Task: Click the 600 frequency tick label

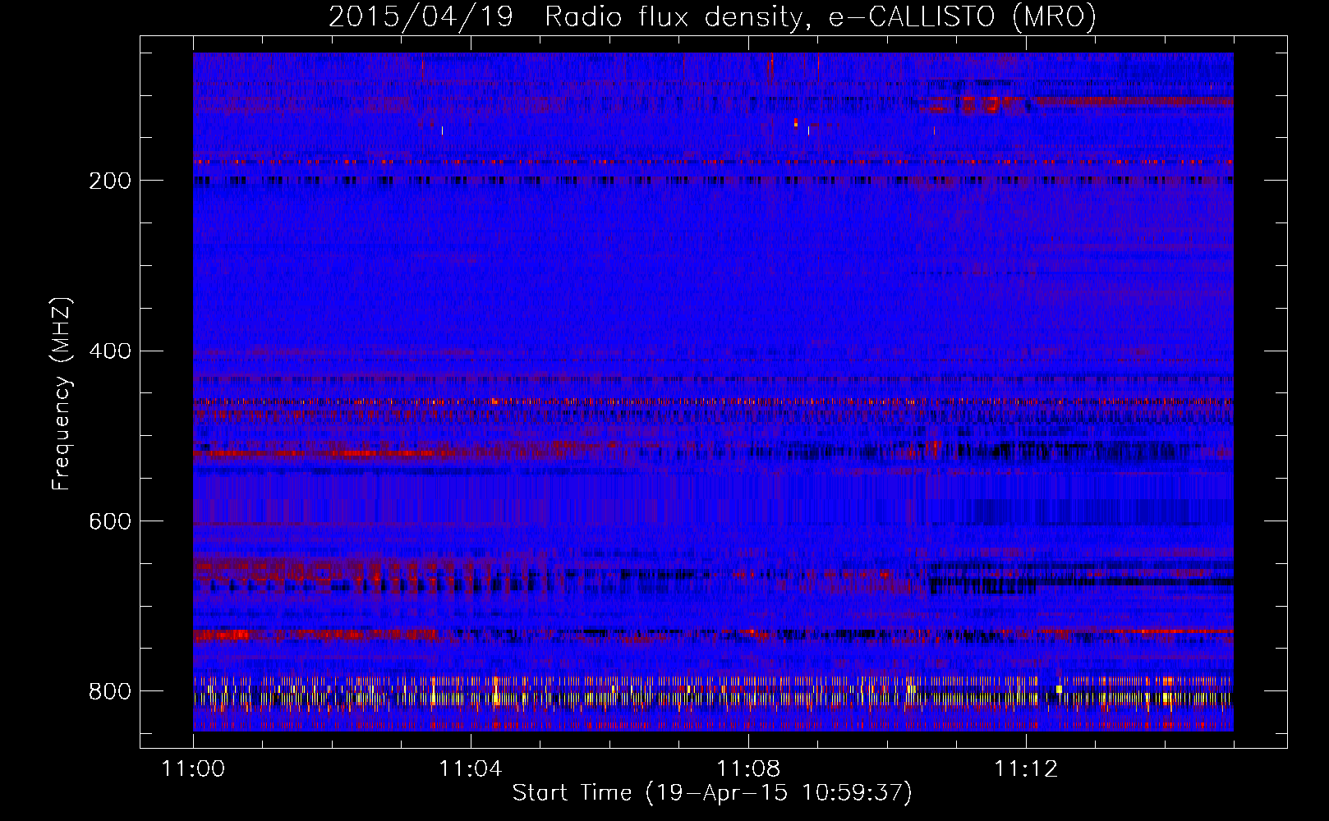Action: 110,521
